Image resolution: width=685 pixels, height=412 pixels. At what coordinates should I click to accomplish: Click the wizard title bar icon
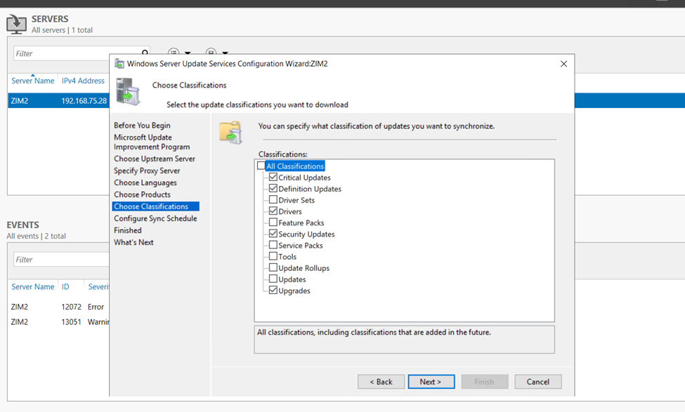coord(119,64)
